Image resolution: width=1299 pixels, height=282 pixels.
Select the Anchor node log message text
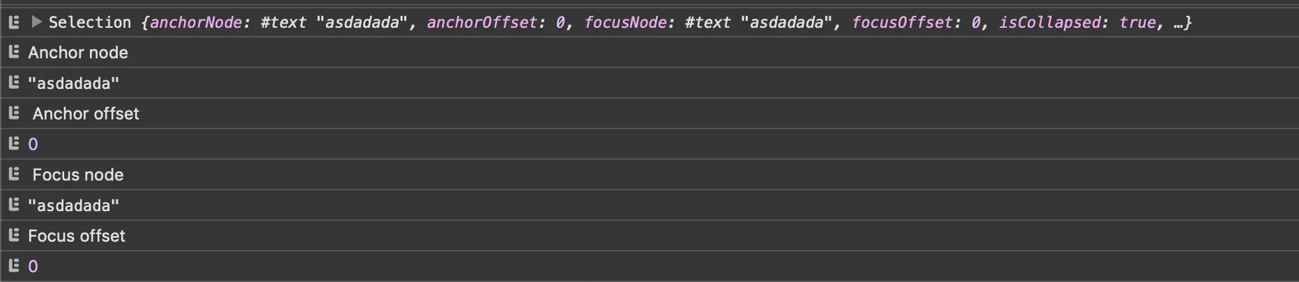tap(78, 53)
